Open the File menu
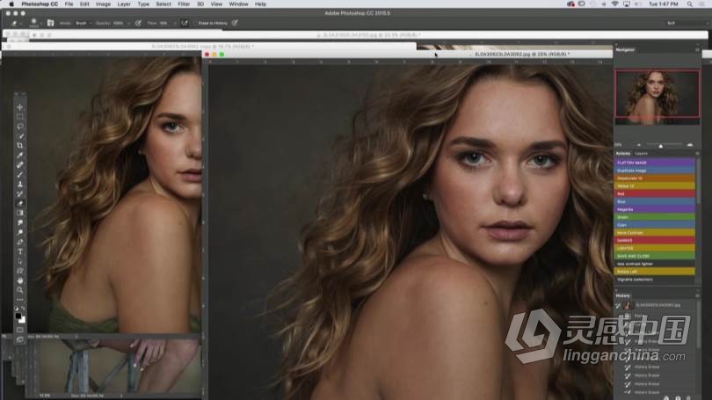712x400 pixels. tap(69, 4)
